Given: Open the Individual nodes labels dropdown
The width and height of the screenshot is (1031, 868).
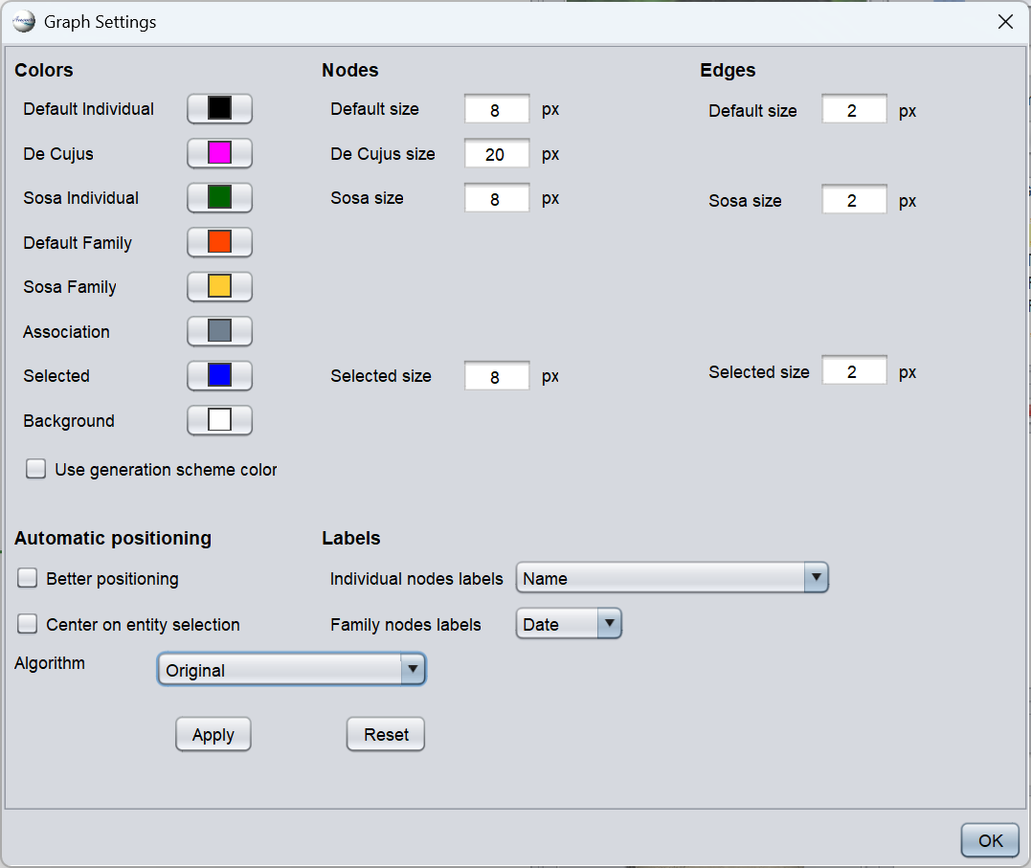Looking at the screenshot, I should [x=671, y=578].
